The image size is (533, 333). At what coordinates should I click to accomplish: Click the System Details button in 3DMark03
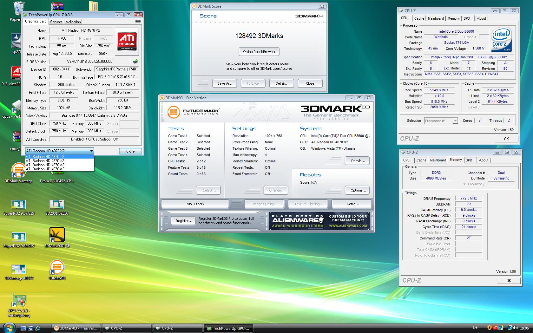(x=358, y=161)
